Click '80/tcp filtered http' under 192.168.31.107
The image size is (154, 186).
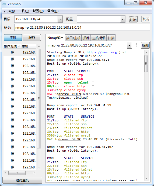tap(68, 173)
